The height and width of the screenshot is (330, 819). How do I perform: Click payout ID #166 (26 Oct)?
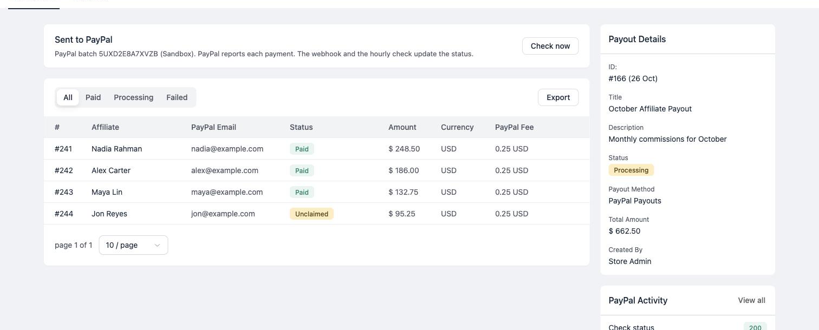pos(633,78)
